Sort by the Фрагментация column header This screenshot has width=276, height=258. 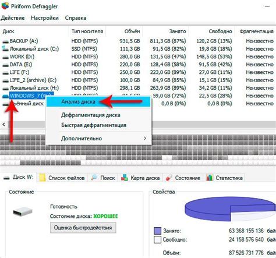coord(256,31)
